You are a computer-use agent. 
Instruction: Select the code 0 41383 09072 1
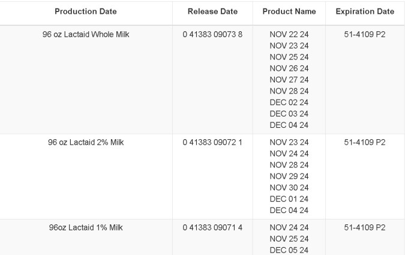[x=212, y=142]
